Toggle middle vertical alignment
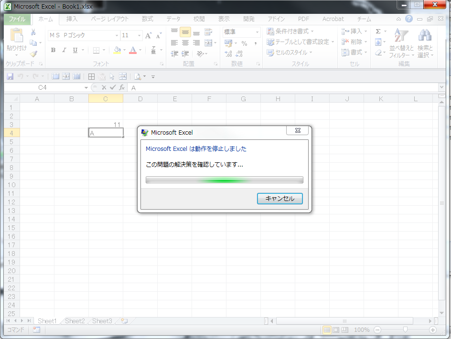The image size is (451, 339). coord(185,32)
